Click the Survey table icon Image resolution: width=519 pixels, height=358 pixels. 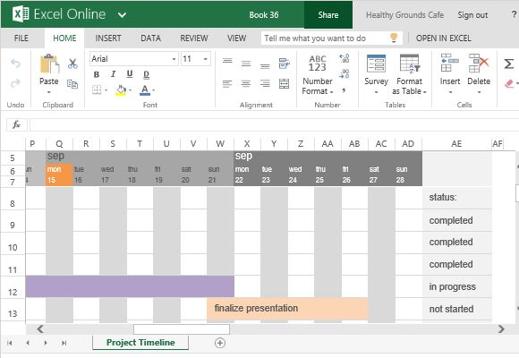click(x=376, y=64)
